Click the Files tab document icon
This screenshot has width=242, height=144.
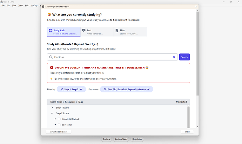coord(117,31)
